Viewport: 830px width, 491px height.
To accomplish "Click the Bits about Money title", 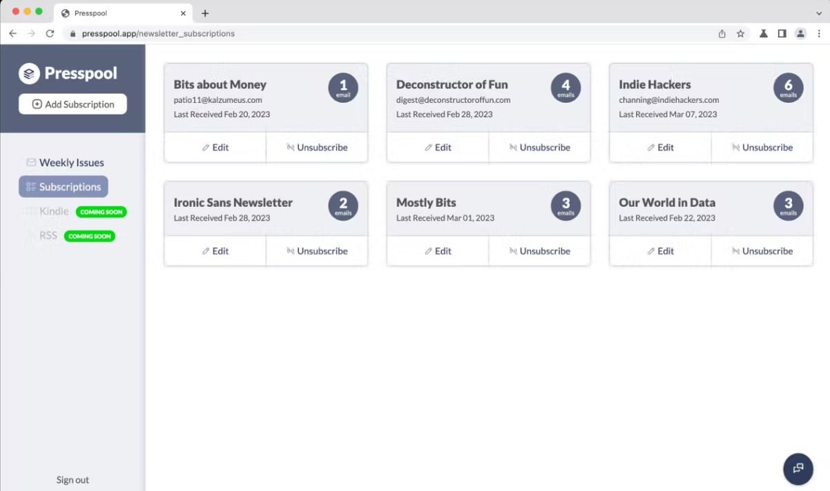I will tap(220, 85).
